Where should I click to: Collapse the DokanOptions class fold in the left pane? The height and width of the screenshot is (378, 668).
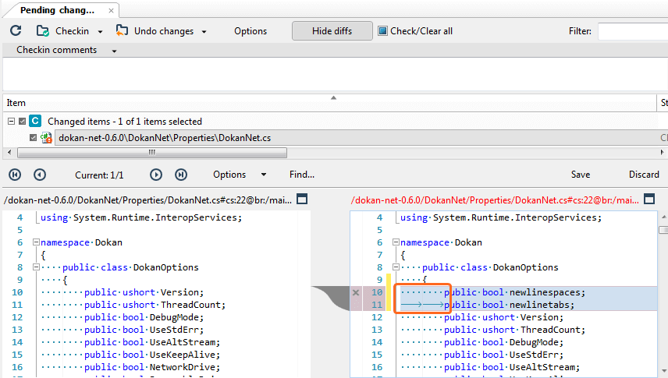click(36, 267)
